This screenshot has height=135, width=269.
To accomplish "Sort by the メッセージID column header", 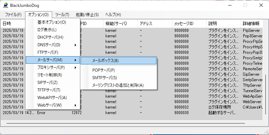I will pyautogui.click(x=189, y=23).
